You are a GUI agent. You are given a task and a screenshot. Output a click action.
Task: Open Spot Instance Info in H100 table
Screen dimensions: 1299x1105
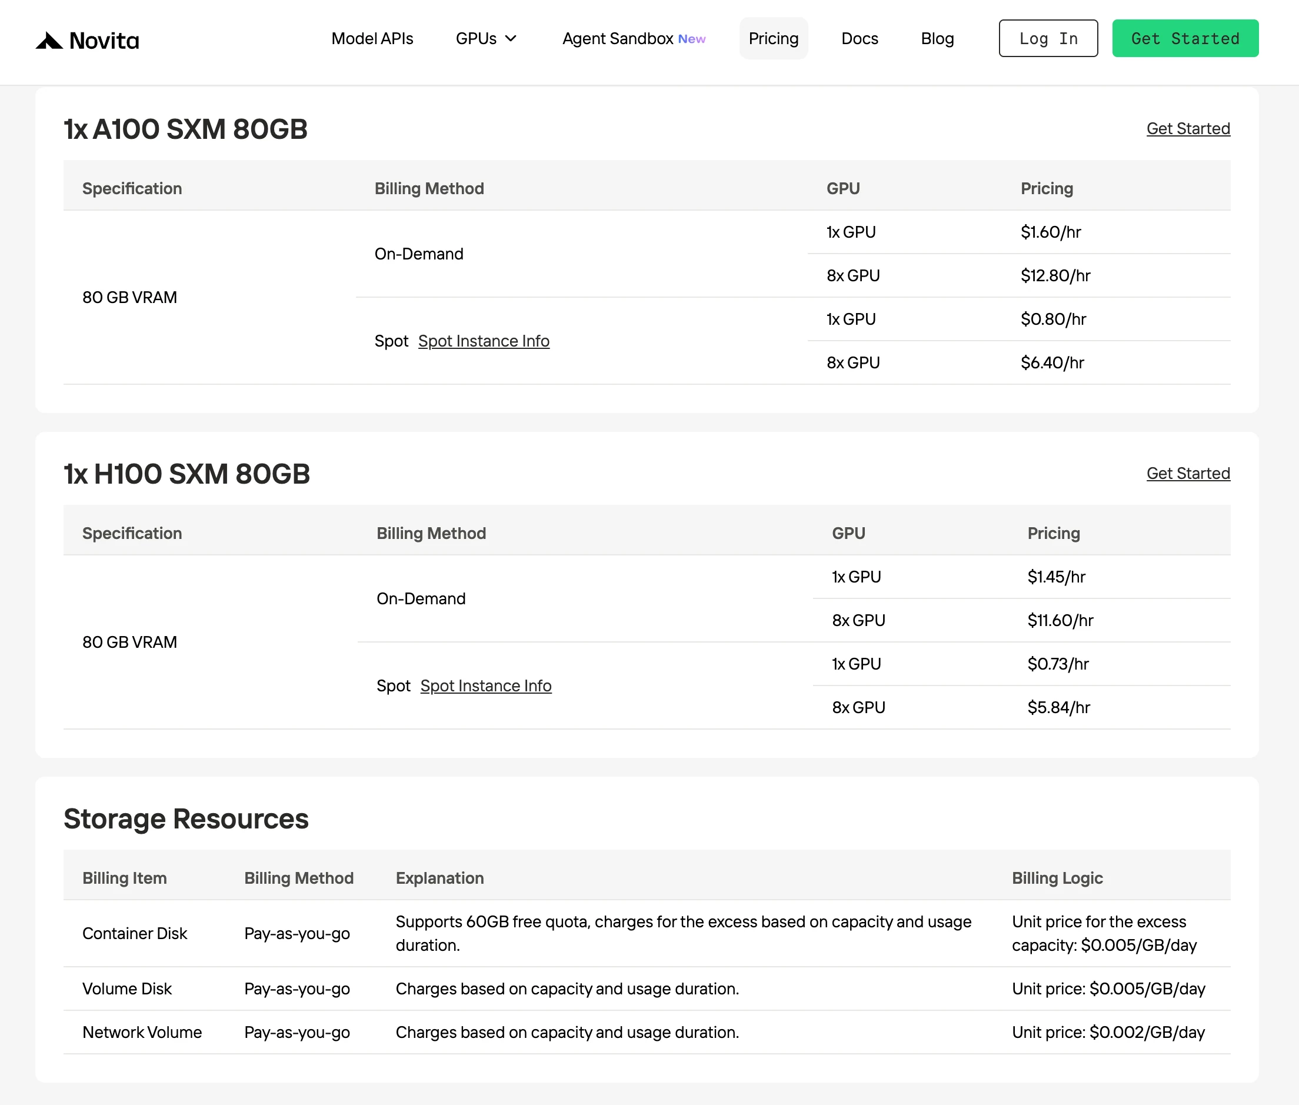[485, 685]
